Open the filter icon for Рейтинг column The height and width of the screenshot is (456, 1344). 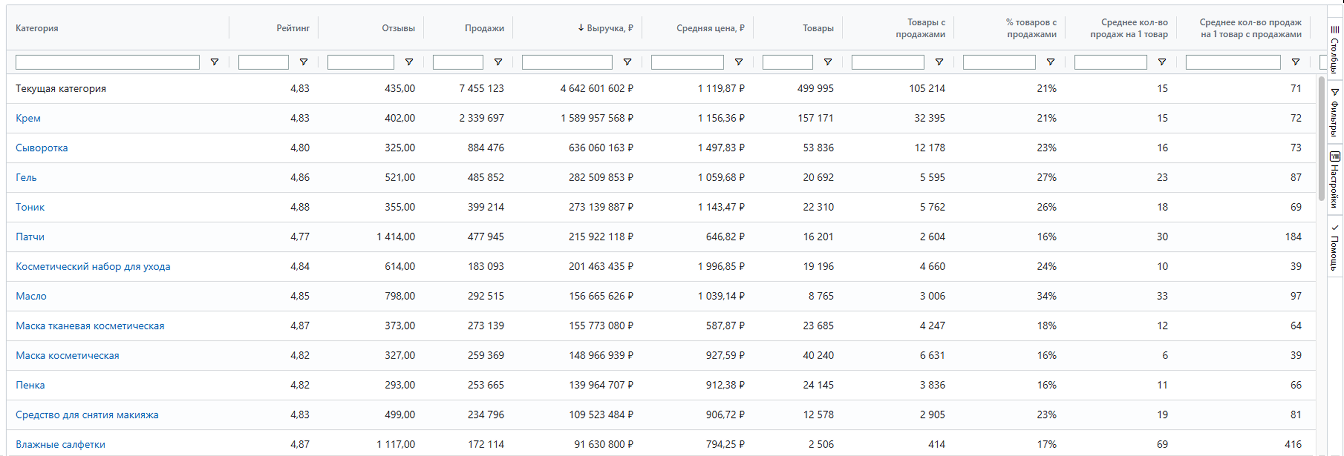(304, 62)
